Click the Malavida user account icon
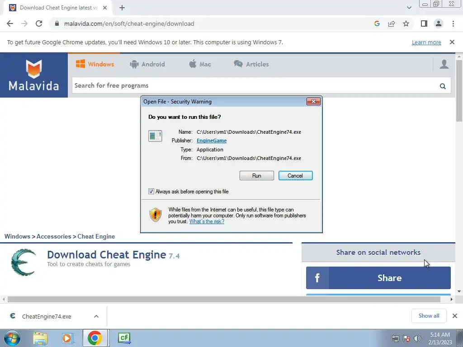This screenshot has width=463, height=347. click(444, 64)
